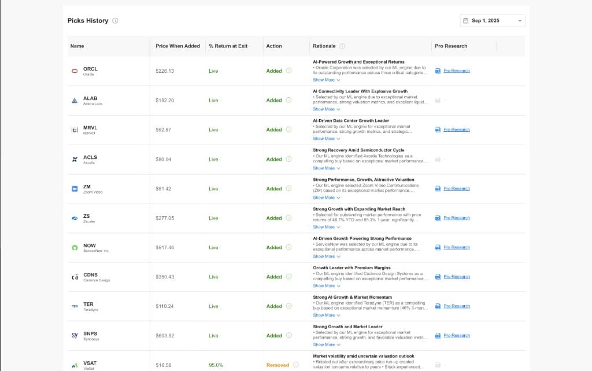Screen dimensions: 592x371
Task: Expand Show More for MRVL rationale
Action: (x=327, y=139)
